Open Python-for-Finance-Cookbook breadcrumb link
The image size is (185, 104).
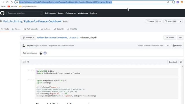click(52, 38)
